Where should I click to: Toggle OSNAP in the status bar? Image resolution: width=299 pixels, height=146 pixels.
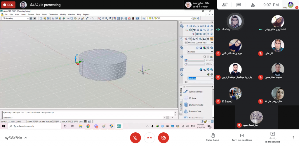coord(56,121)
